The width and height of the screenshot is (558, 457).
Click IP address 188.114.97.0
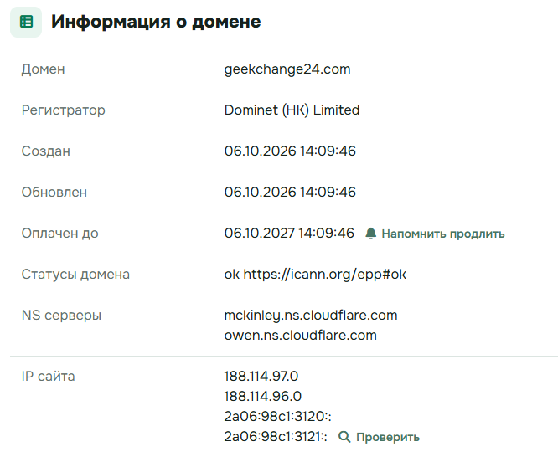coord(261,377)
